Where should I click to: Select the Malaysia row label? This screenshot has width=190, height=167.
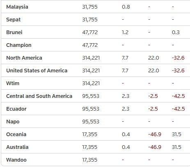[17, 7]
